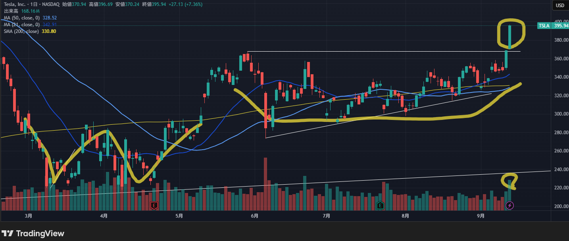Open the TradingView logo link
Viewport: 569px width, 241px height.
click(33, 233)
